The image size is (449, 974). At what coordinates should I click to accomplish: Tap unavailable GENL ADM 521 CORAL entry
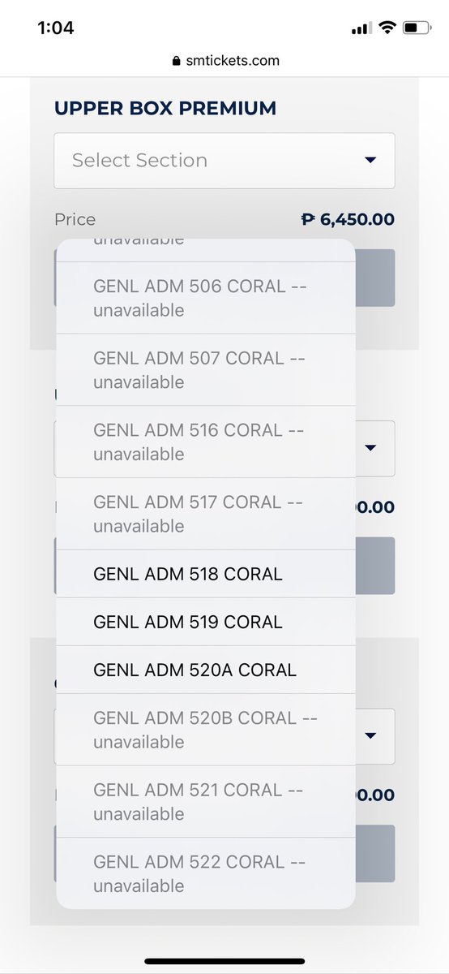tap(205, 801)
